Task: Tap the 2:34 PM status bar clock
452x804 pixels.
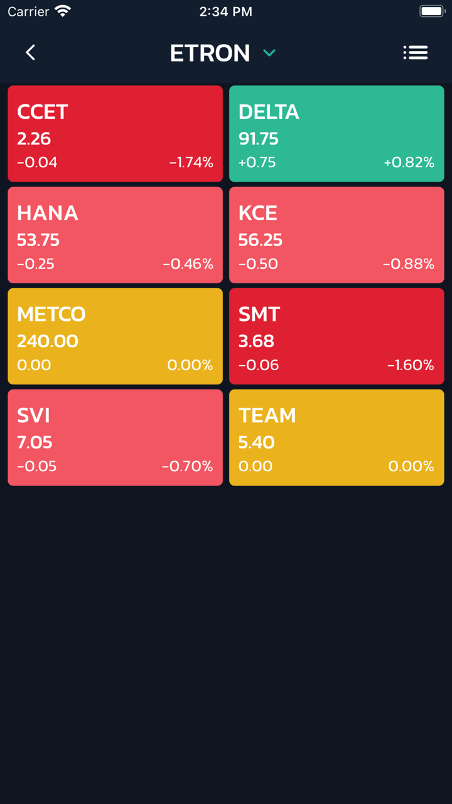Action: 225,11
